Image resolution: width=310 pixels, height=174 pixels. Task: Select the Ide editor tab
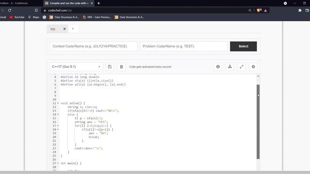click(53, 29)
